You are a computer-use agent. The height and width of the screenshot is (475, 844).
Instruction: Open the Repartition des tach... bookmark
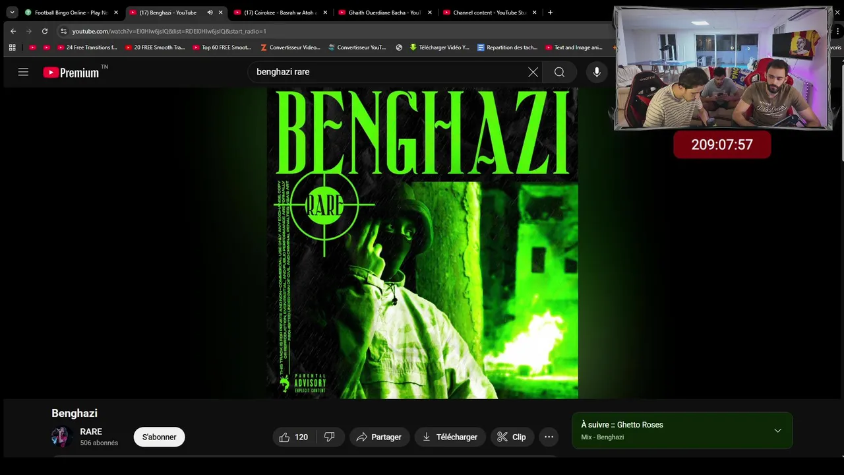click(x=507, y=47)
